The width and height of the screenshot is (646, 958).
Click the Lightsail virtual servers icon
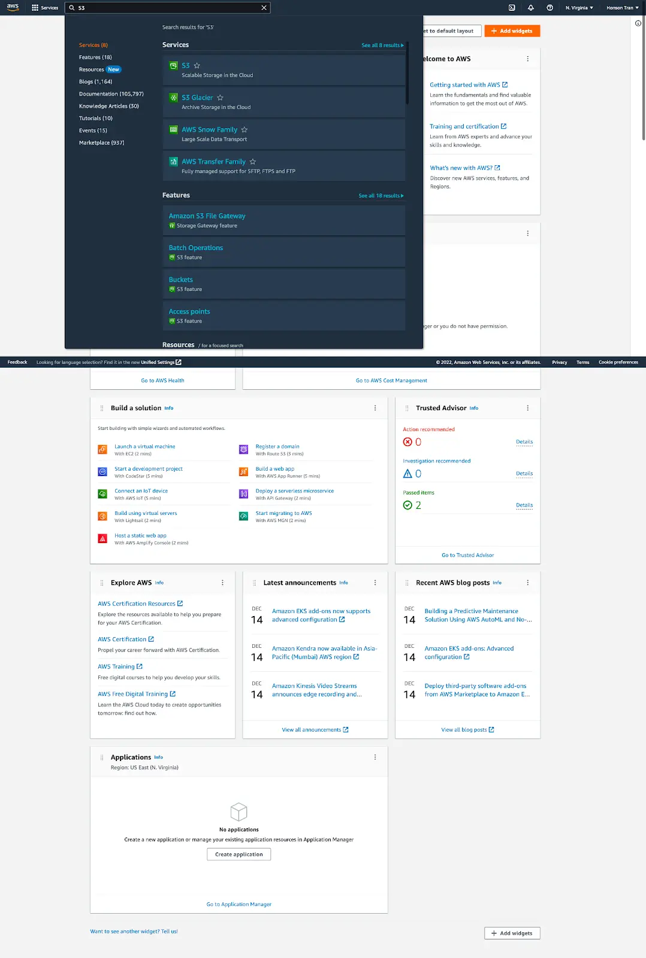click(102, 516)
